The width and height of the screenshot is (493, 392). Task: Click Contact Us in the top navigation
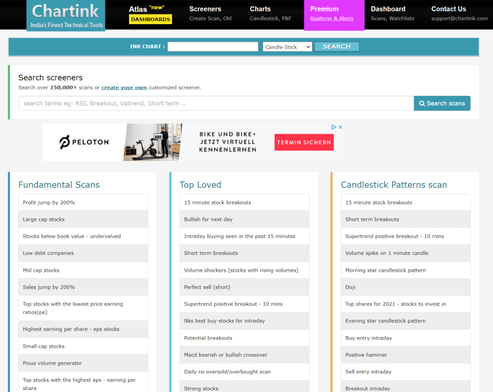459,13
